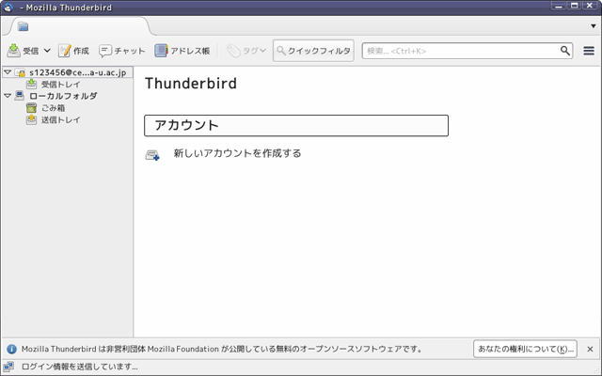
Task: Click the Thunderbird heading text
Action: (x=191, y=84)
